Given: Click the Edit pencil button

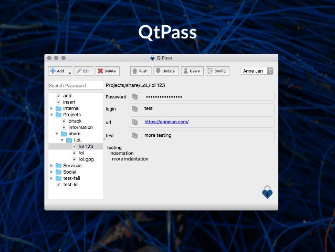Looking at the screenshot, I should (x=84, y=71).
